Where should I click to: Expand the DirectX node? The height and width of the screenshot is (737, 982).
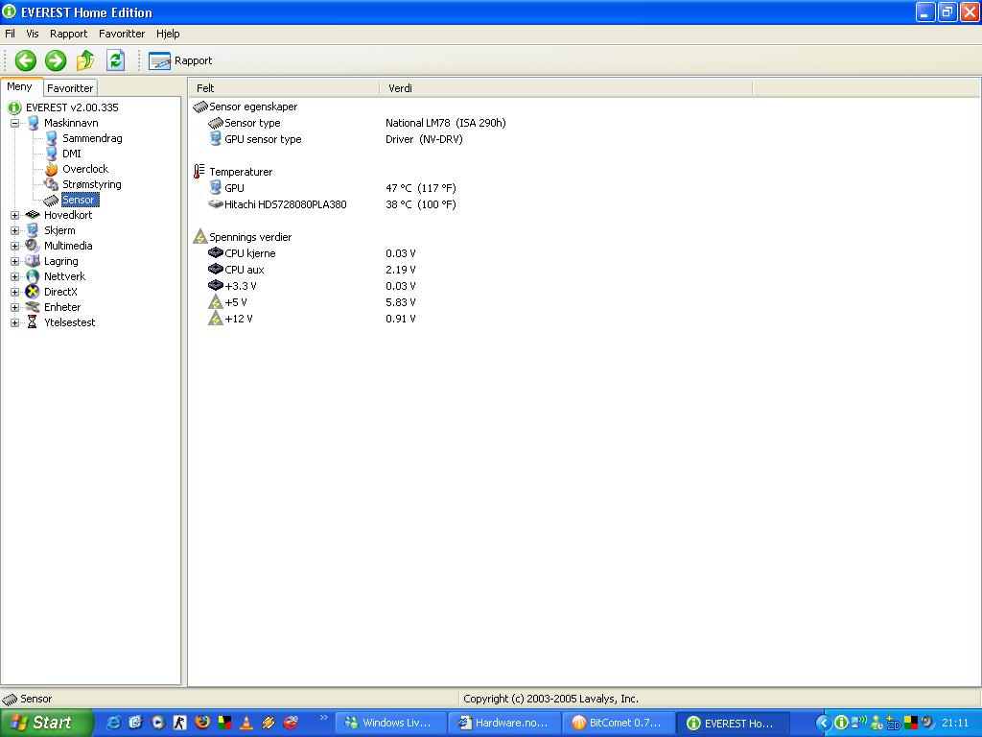tap(14, 292)
